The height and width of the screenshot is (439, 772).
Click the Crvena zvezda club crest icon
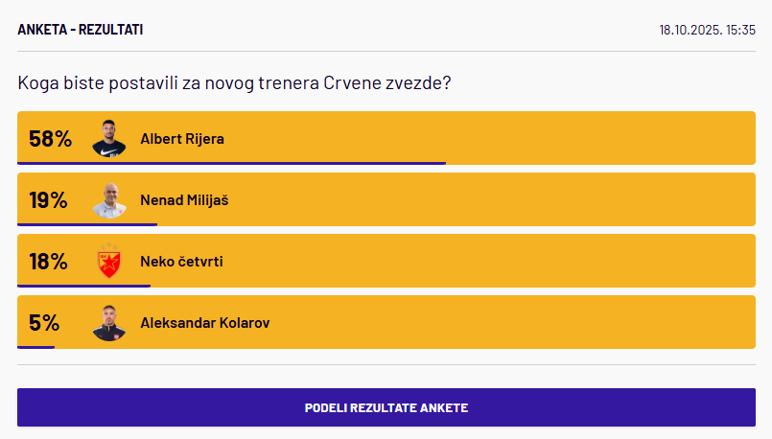pyautogui.click(x=109, y=262)
